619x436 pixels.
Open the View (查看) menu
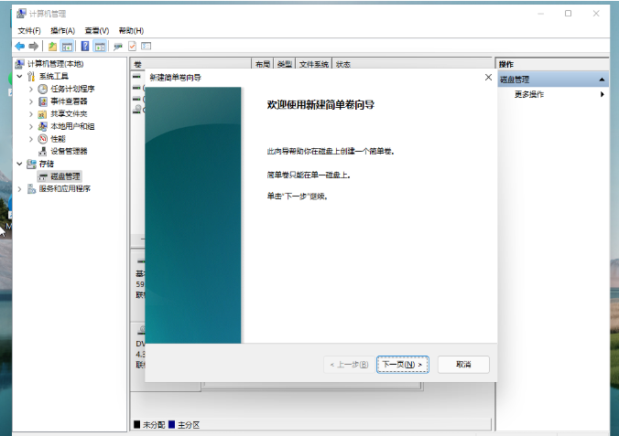tap(97, 30)
